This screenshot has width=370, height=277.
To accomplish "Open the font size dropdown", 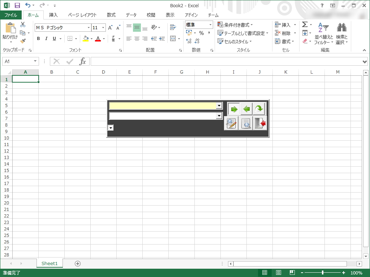I will pos(103,27).
